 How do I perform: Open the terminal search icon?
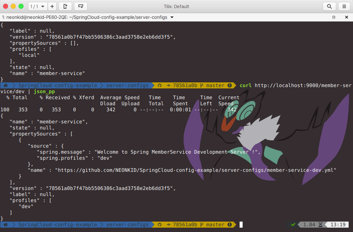[329, 6]
